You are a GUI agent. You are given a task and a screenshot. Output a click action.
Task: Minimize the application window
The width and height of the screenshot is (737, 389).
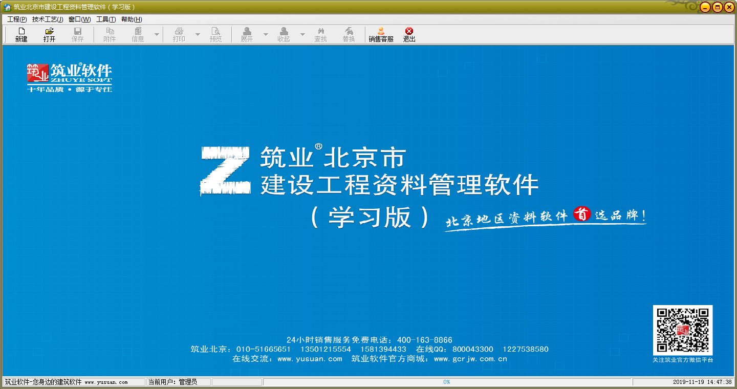tap(706, 7)
